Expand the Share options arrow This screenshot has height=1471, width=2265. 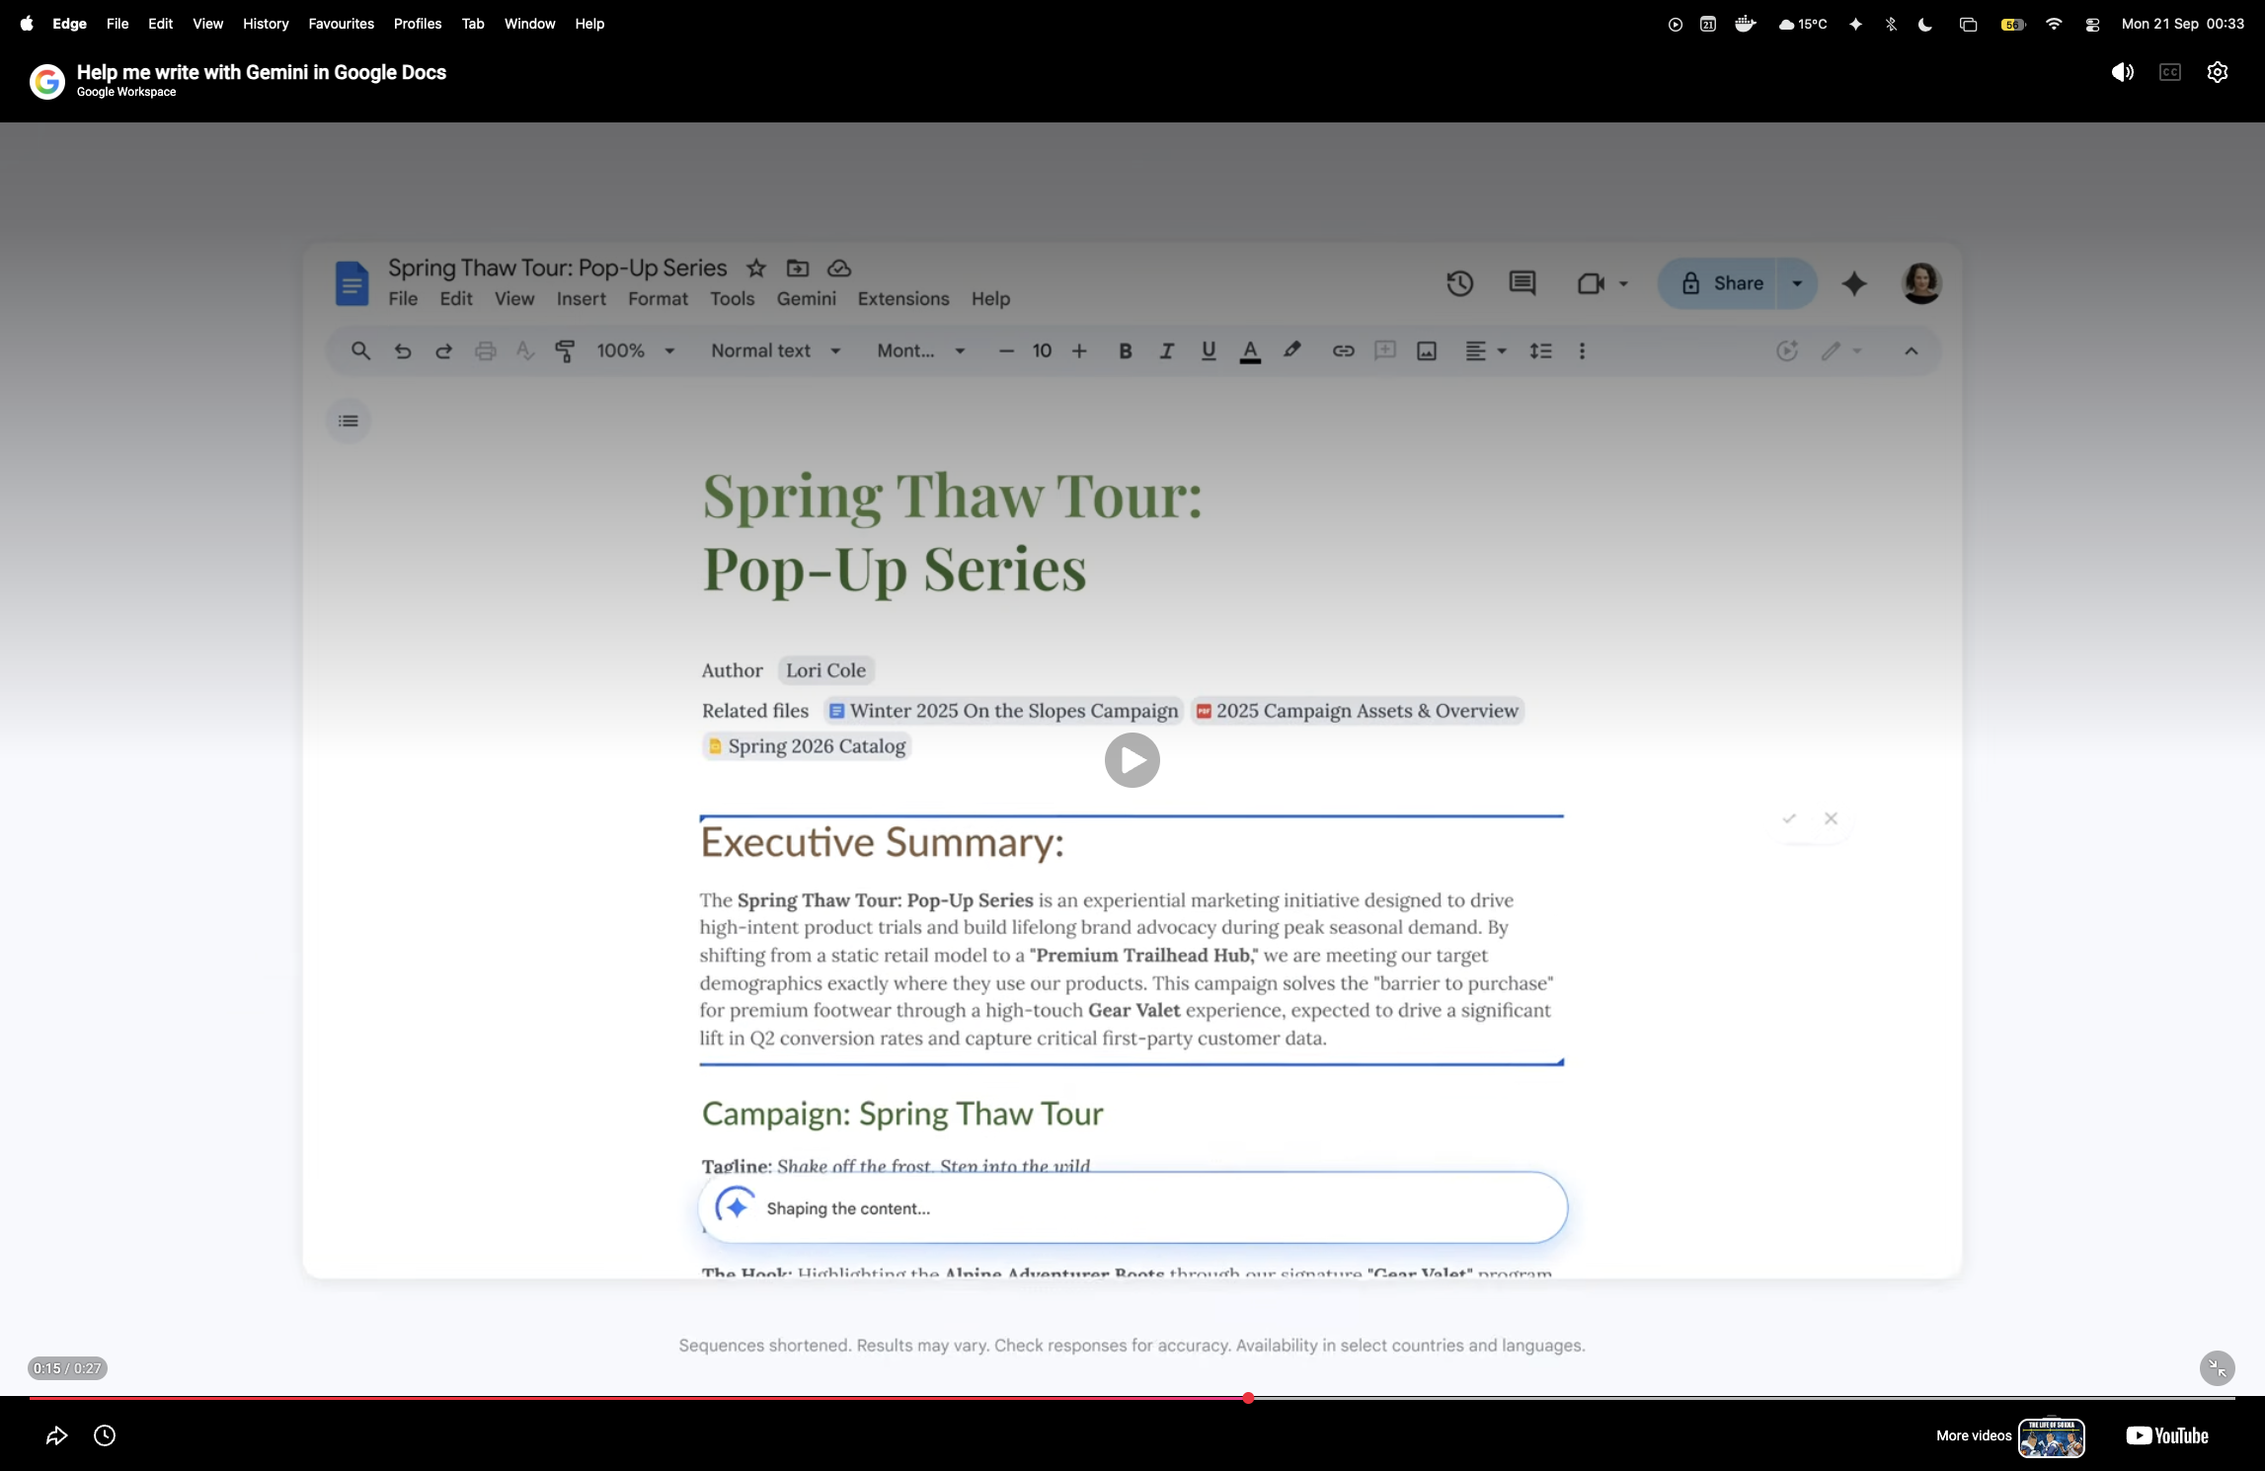click(1797, 283)
